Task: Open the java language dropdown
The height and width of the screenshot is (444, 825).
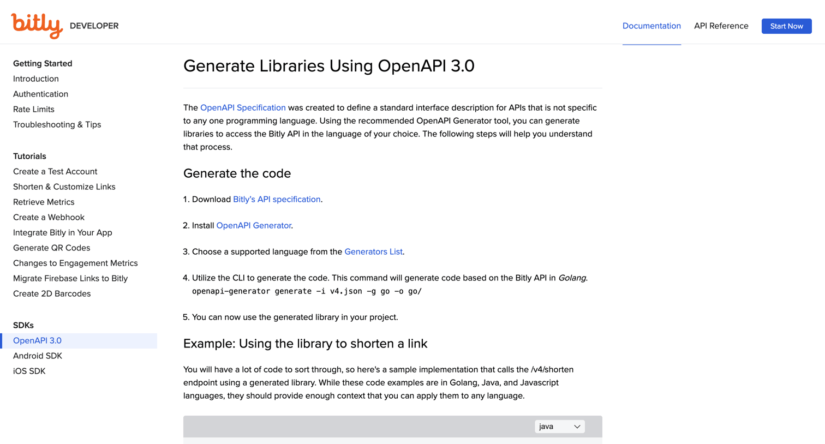Action: click(559, 427)
